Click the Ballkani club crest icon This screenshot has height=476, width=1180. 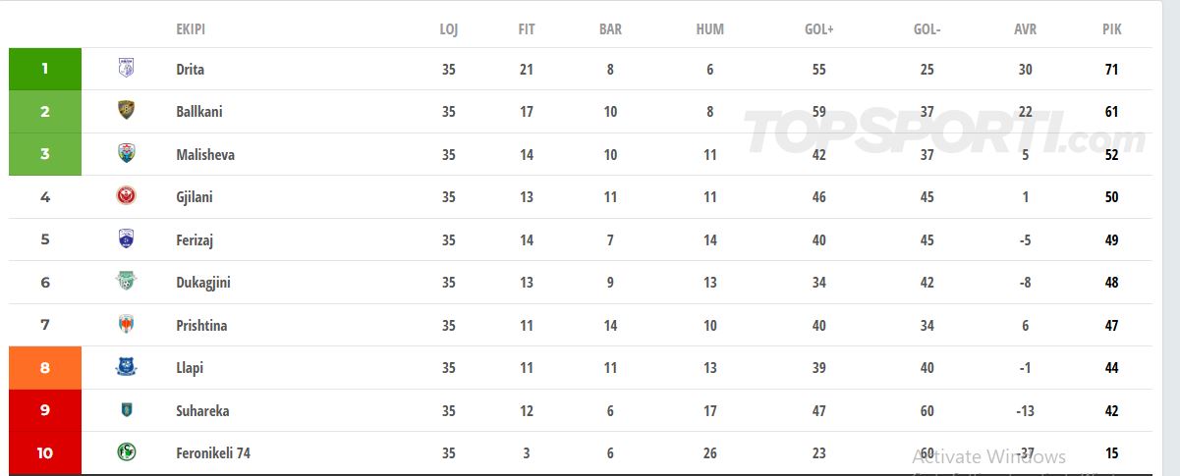click(x=126, y=111)
